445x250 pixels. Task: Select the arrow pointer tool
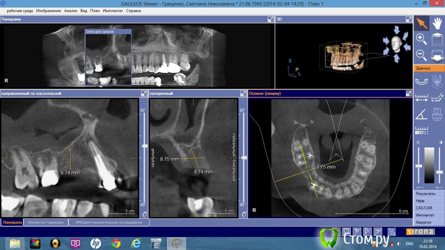tap(421, 23)
